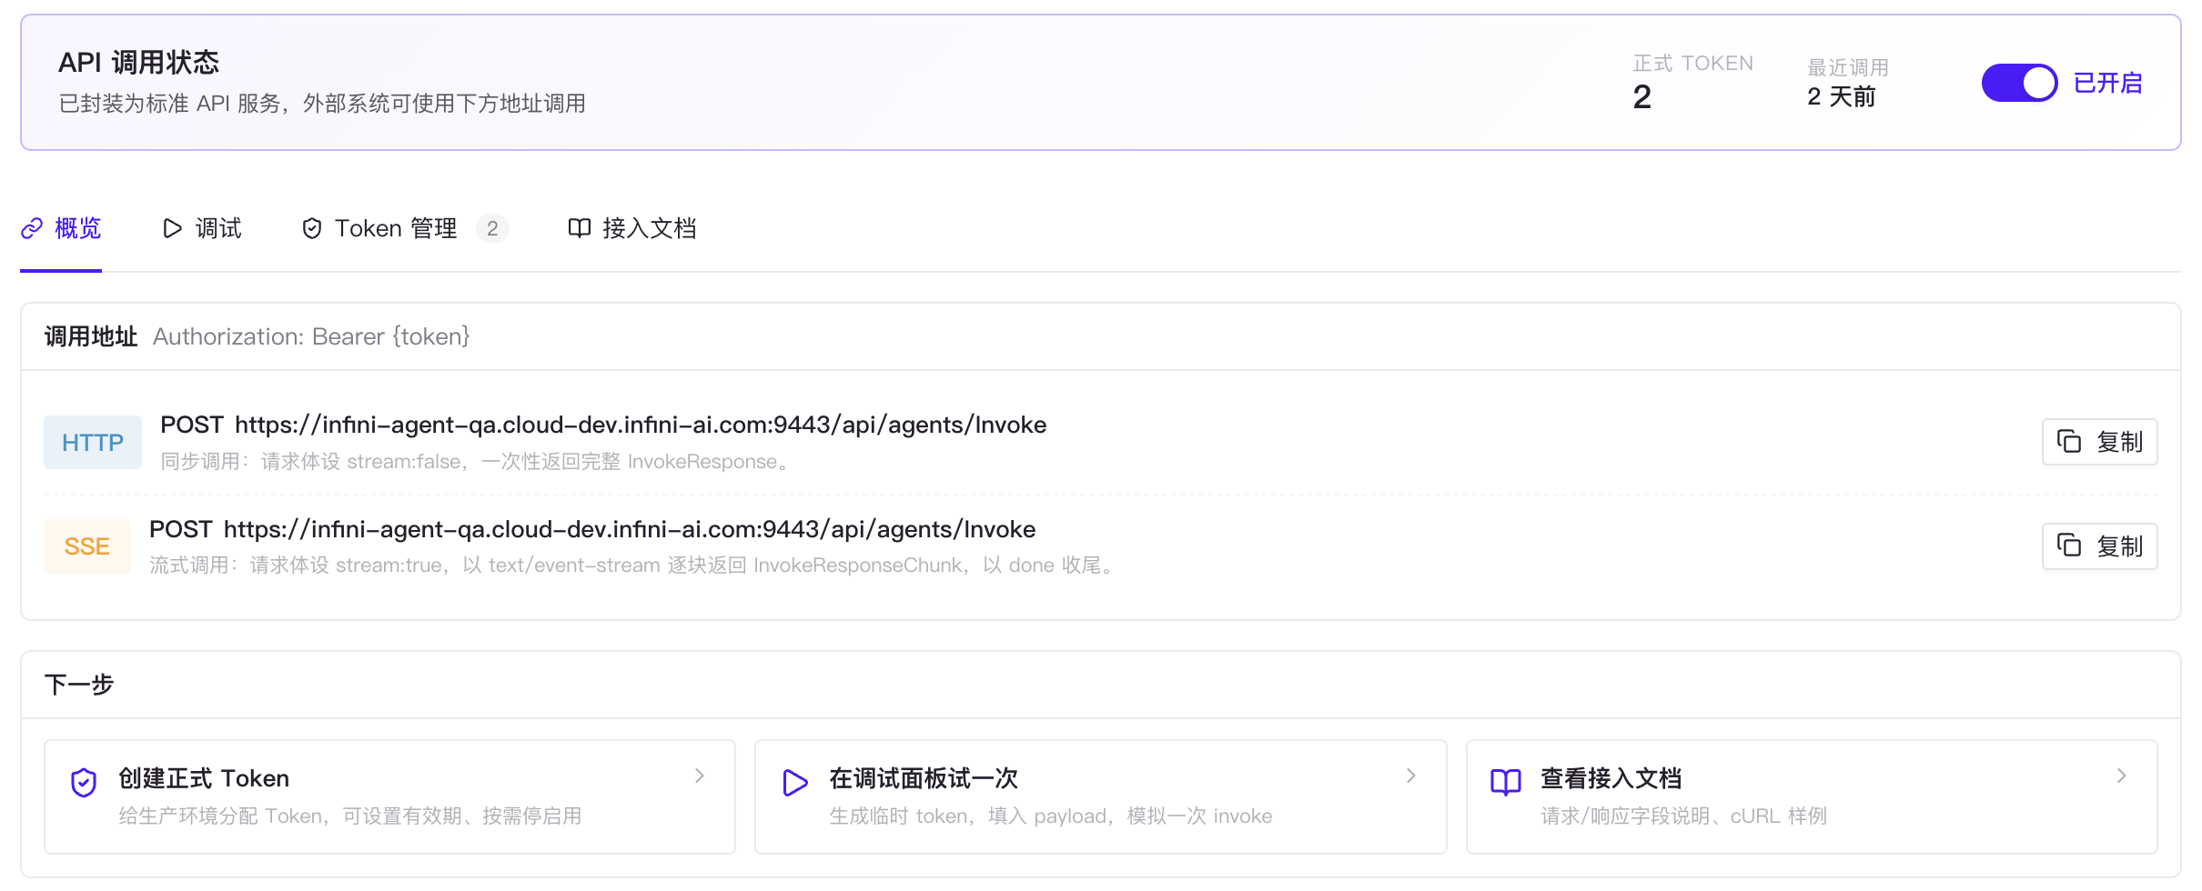Click the 正式 TOKEN count value
The width and height of the screenshot is (2202, 891).
(x=1641, y=97)
